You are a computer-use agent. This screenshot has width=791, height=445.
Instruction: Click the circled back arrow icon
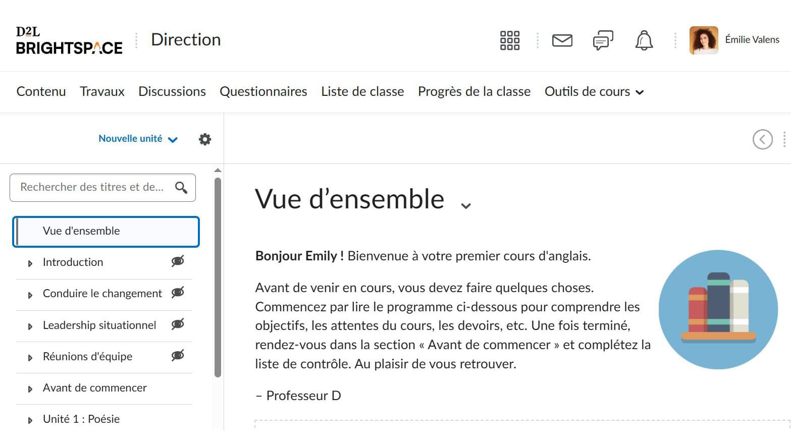coord(762,139)
